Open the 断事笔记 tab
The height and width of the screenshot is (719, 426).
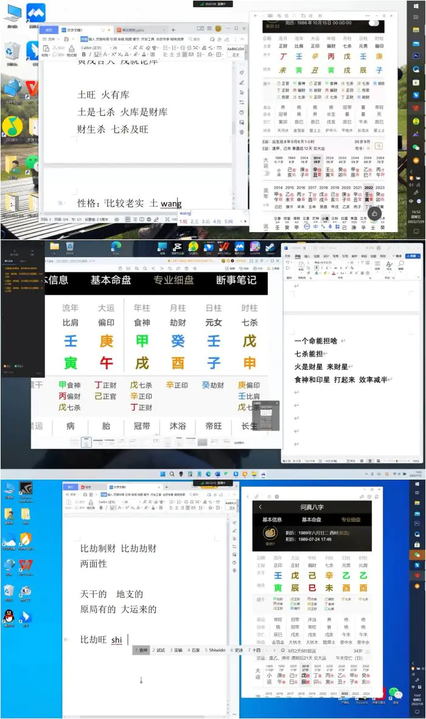pos(236,280)
